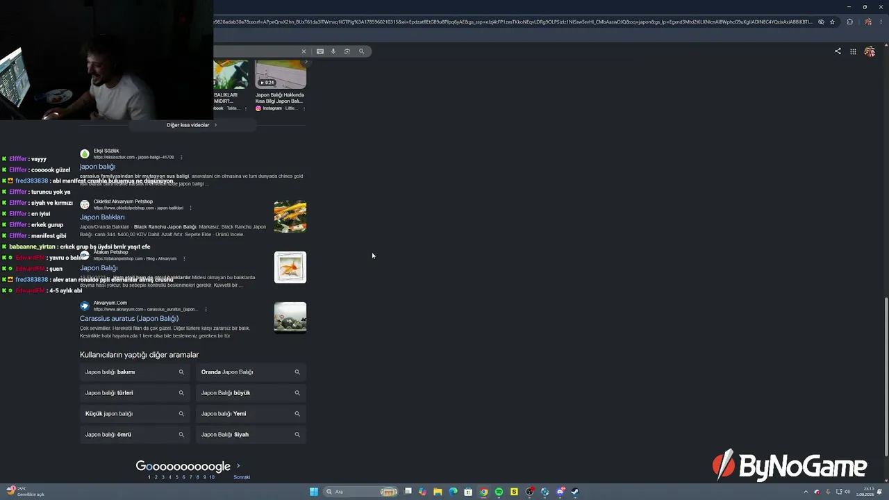Screen dimensions: 889x500
Task: Search related 'Küçük japon balığı'
Action: (x=135, y=414)
